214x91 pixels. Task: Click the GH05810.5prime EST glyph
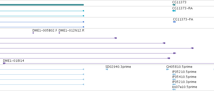click(x=167, y=69)
